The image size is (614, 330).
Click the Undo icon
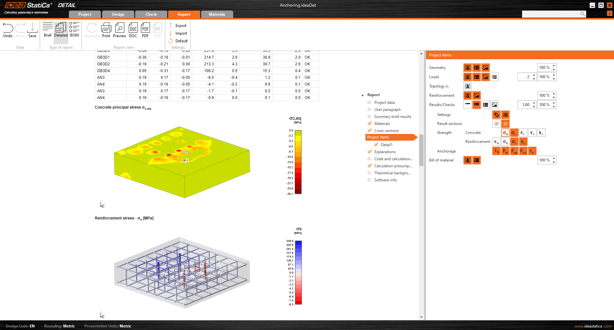click(x=8, y=30)
